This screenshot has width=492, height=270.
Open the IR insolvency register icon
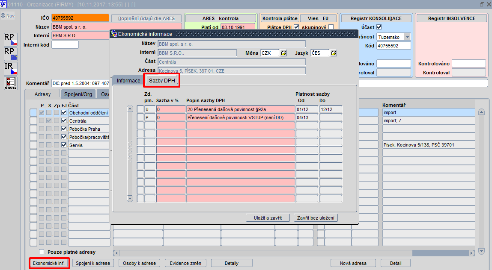(x=10, y=69)
